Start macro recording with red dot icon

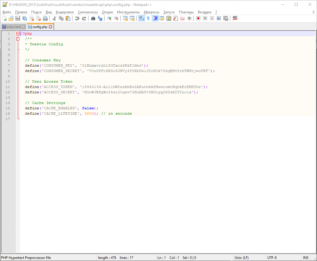pos(198,18)
